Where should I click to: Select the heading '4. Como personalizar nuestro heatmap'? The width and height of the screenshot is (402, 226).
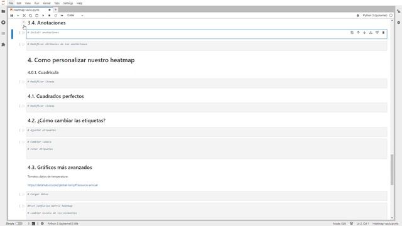(x=81, y=60)
